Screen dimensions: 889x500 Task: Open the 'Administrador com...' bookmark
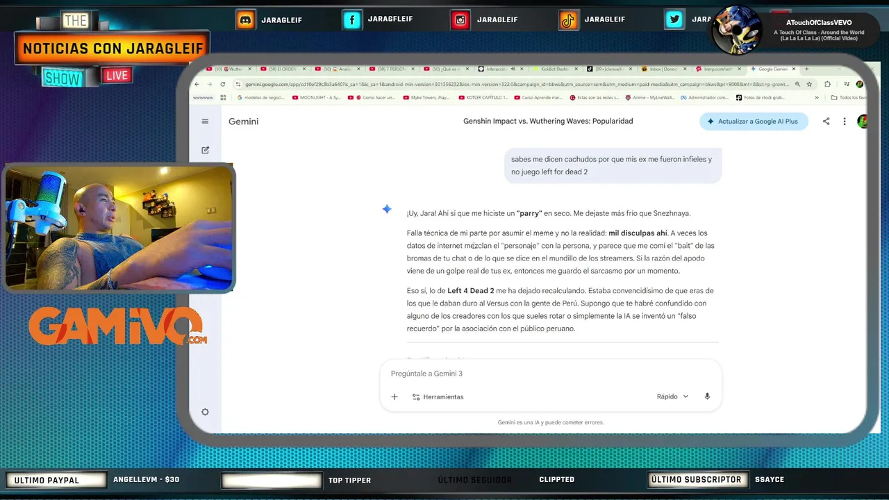[704, 98]
